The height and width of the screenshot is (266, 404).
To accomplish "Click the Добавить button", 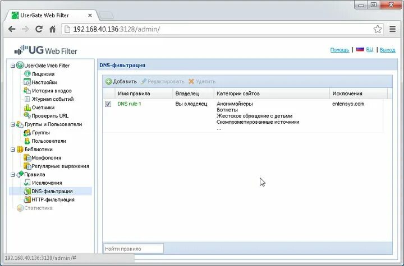I will 121,82.
